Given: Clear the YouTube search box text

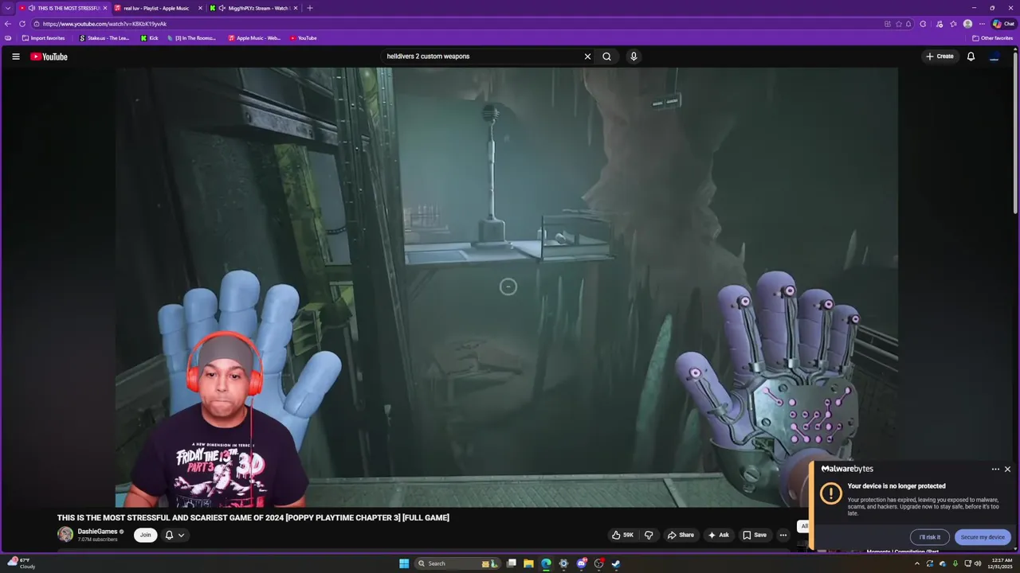Looking at the screenshot, I should 587,57.
